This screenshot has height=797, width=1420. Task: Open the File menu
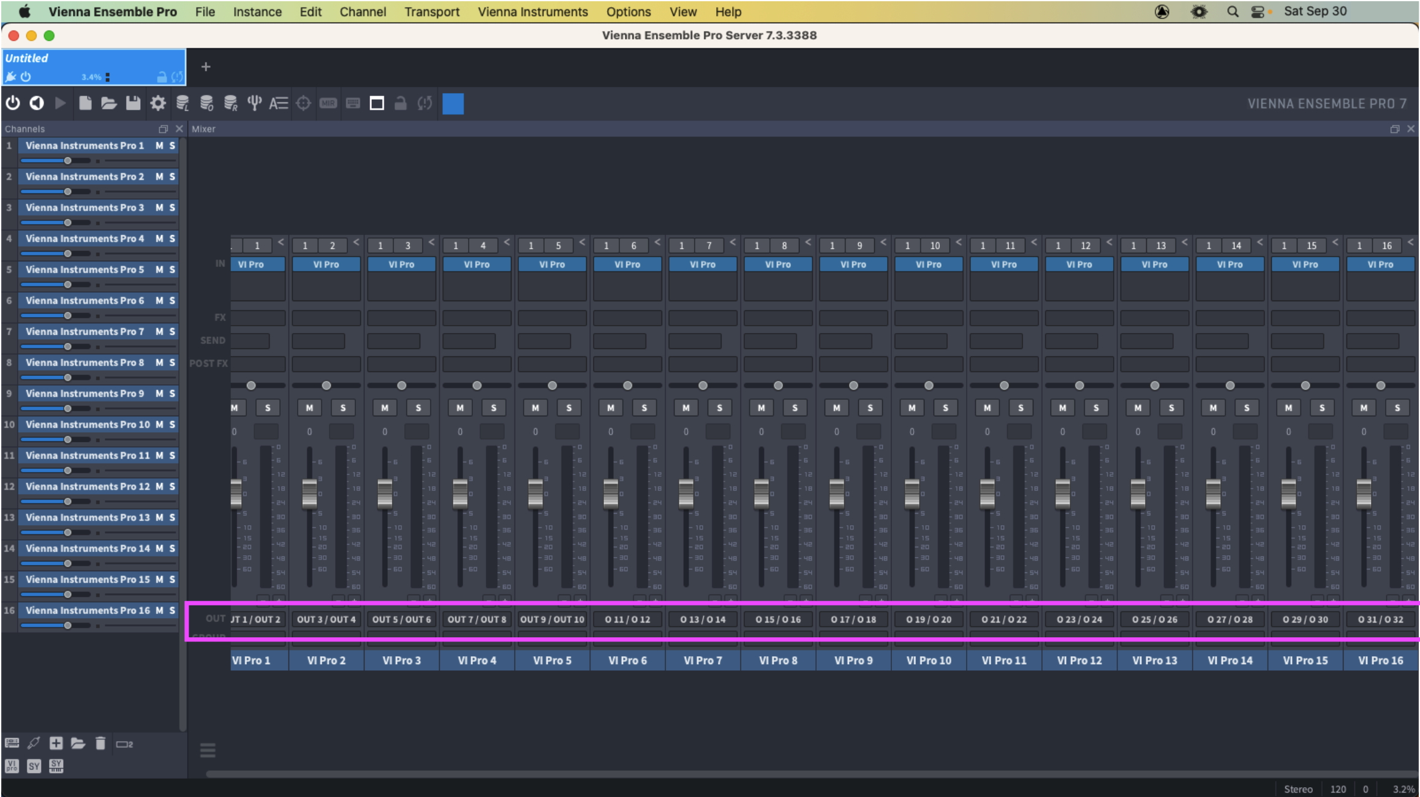(x=205, y=12)
